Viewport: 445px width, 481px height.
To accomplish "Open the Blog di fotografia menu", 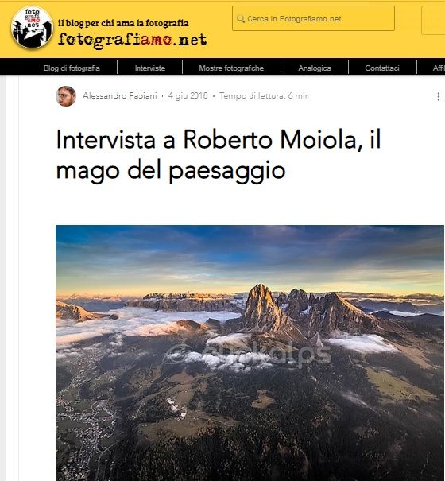I will (72, 68).
